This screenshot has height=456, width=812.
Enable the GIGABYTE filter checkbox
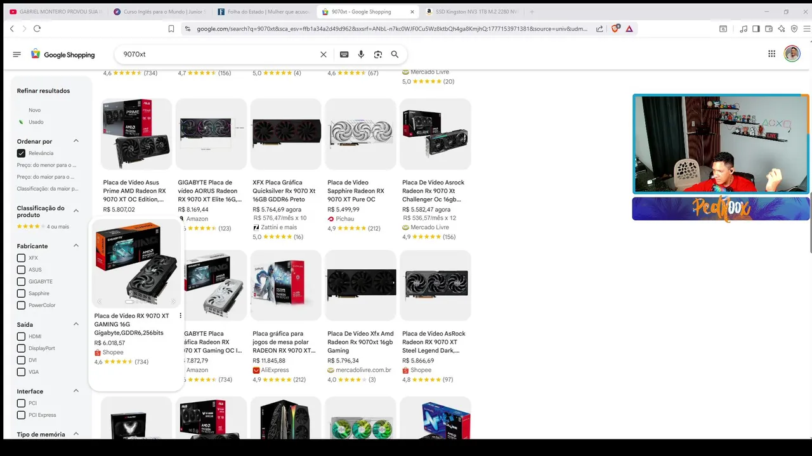click(21, 282)
